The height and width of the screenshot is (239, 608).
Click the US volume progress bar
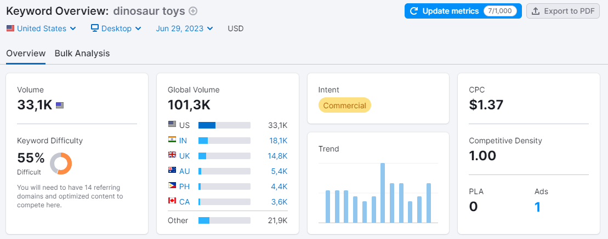tap(224, 125)
